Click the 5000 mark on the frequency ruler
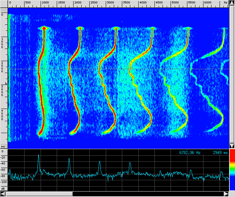Image resolution: width=235 pixels, height=197 pixels. pos(174,3)
